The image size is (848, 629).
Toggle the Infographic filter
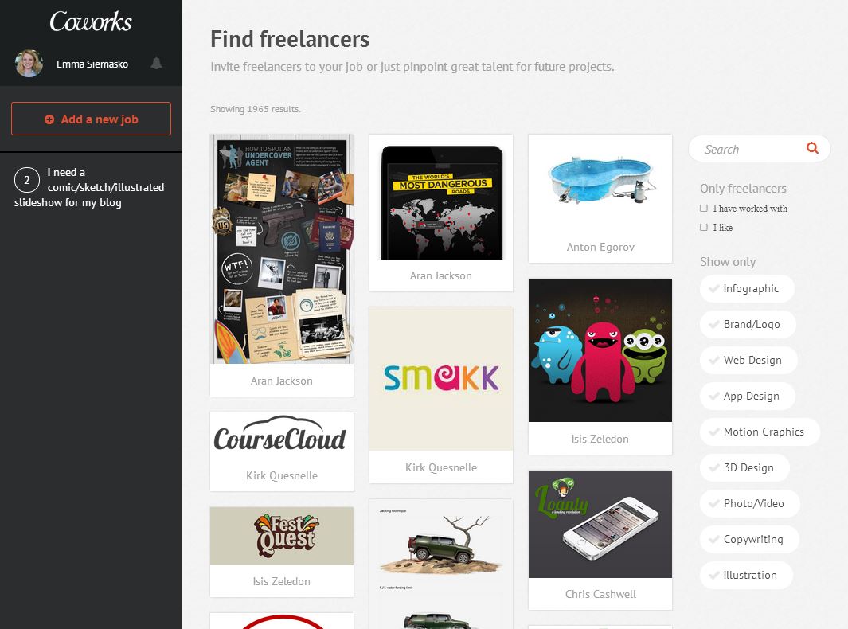(747, 289)
